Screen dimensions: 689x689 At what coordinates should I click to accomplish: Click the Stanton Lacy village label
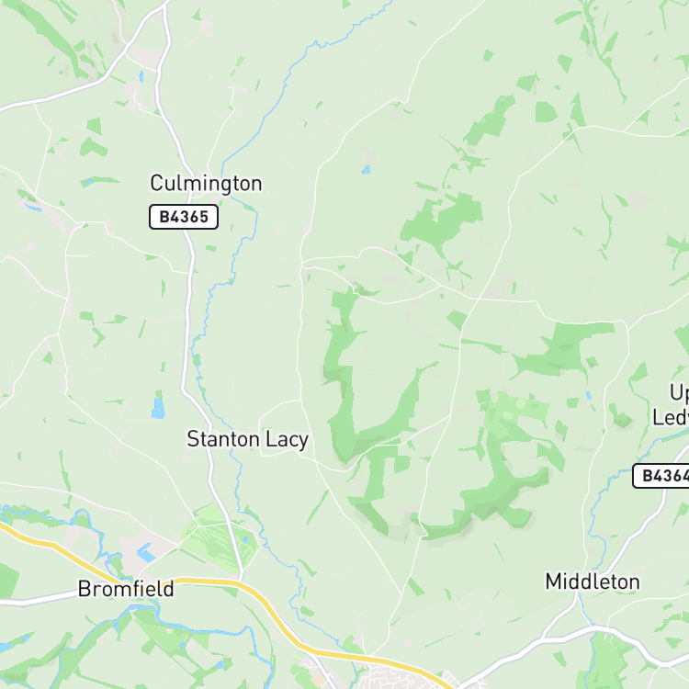click(x=248, y=439)
